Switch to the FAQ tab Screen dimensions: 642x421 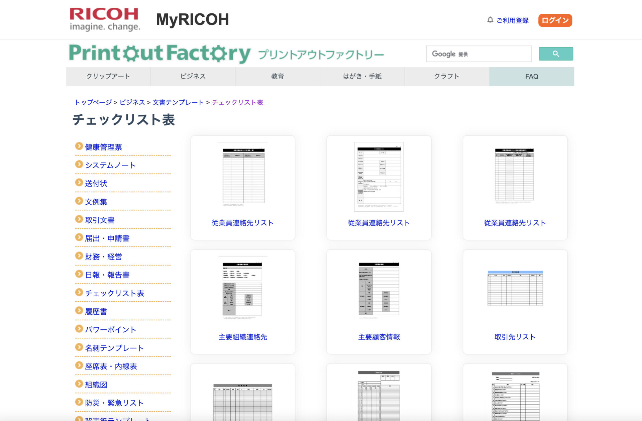pyautogui.click(x=531, y=77)
